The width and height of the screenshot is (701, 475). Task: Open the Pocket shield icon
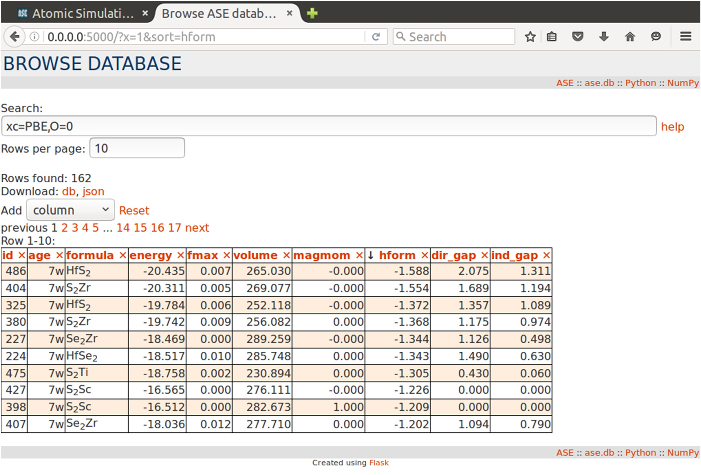[578, 37]
